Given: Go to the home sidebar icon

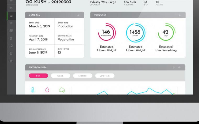Looking at the screenshot, I should click(x=11, y=38).
